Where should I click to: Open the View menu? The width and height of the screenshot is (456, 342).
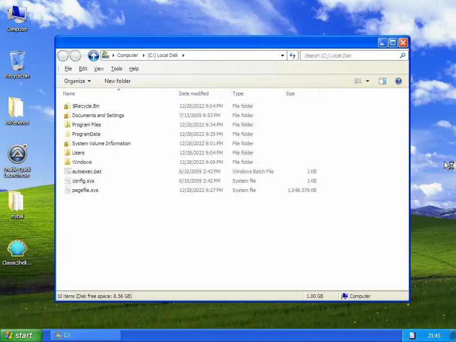pos(99,69)
